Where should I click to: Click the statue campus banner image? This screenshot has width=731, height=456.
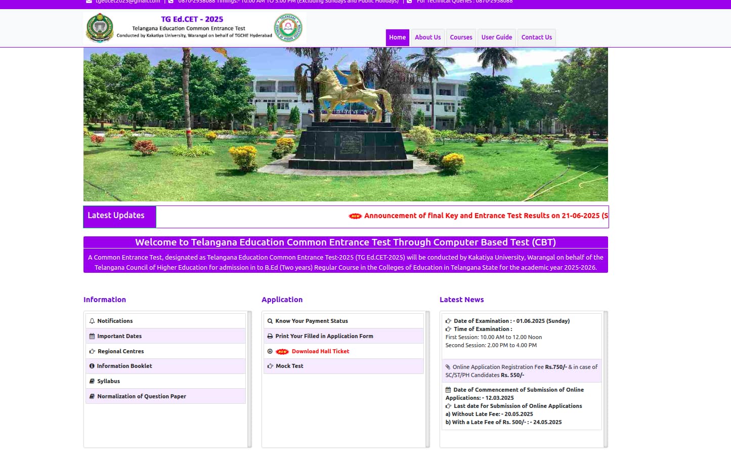click(x=346, y=125)
